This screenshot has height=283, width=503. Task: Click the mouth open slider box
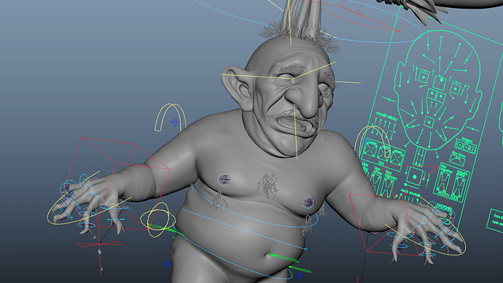tap(459, 187)
